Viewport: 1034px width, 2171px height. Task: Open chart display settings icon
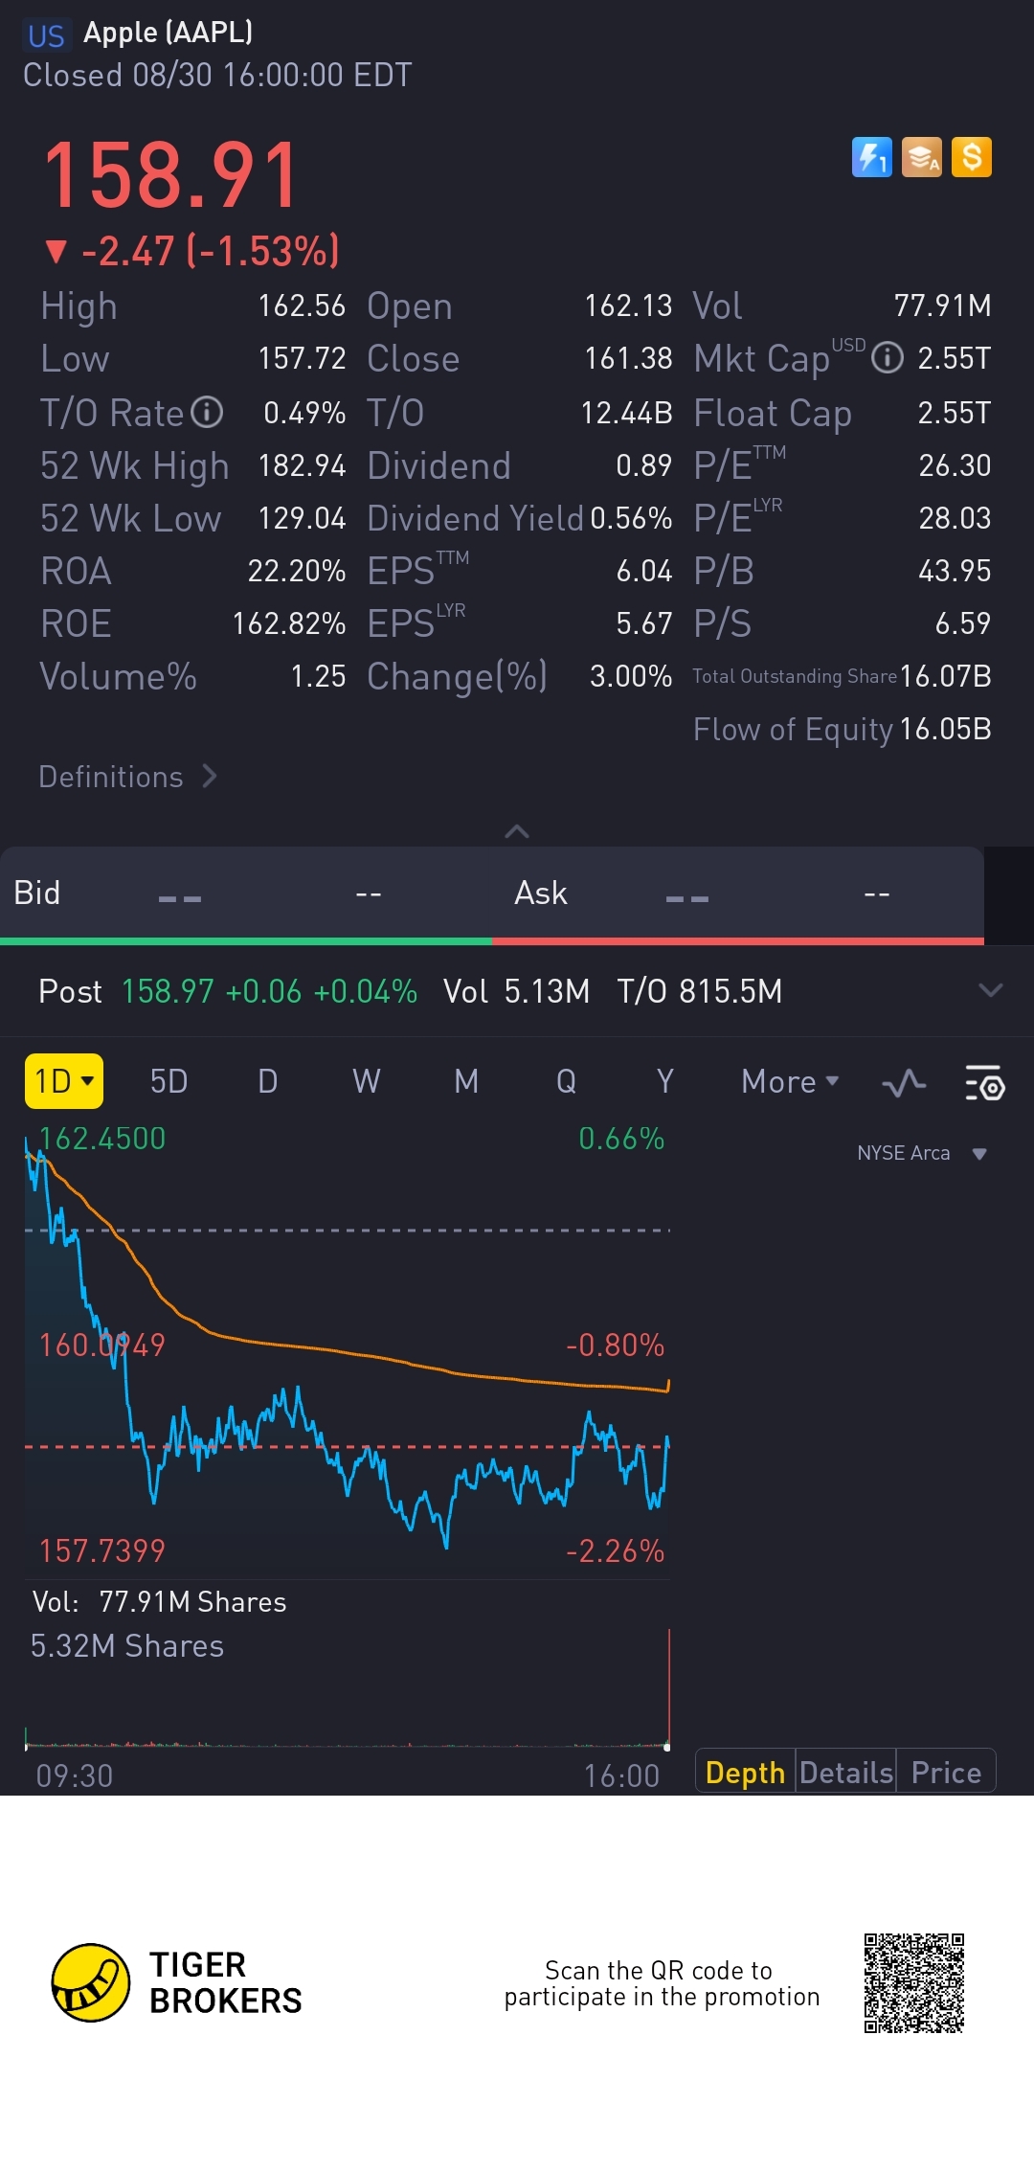coord(984,1083)
